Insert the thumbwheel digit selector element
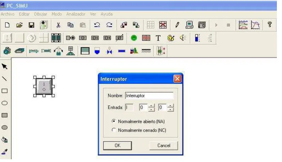282x162 pixels. [x=56, y=38]
